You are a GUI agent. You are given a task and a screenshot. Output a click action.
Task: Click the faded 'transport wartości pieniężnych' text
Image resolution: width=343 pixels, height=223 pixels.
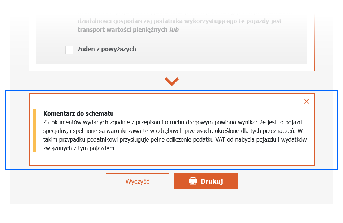pos(122,30)
